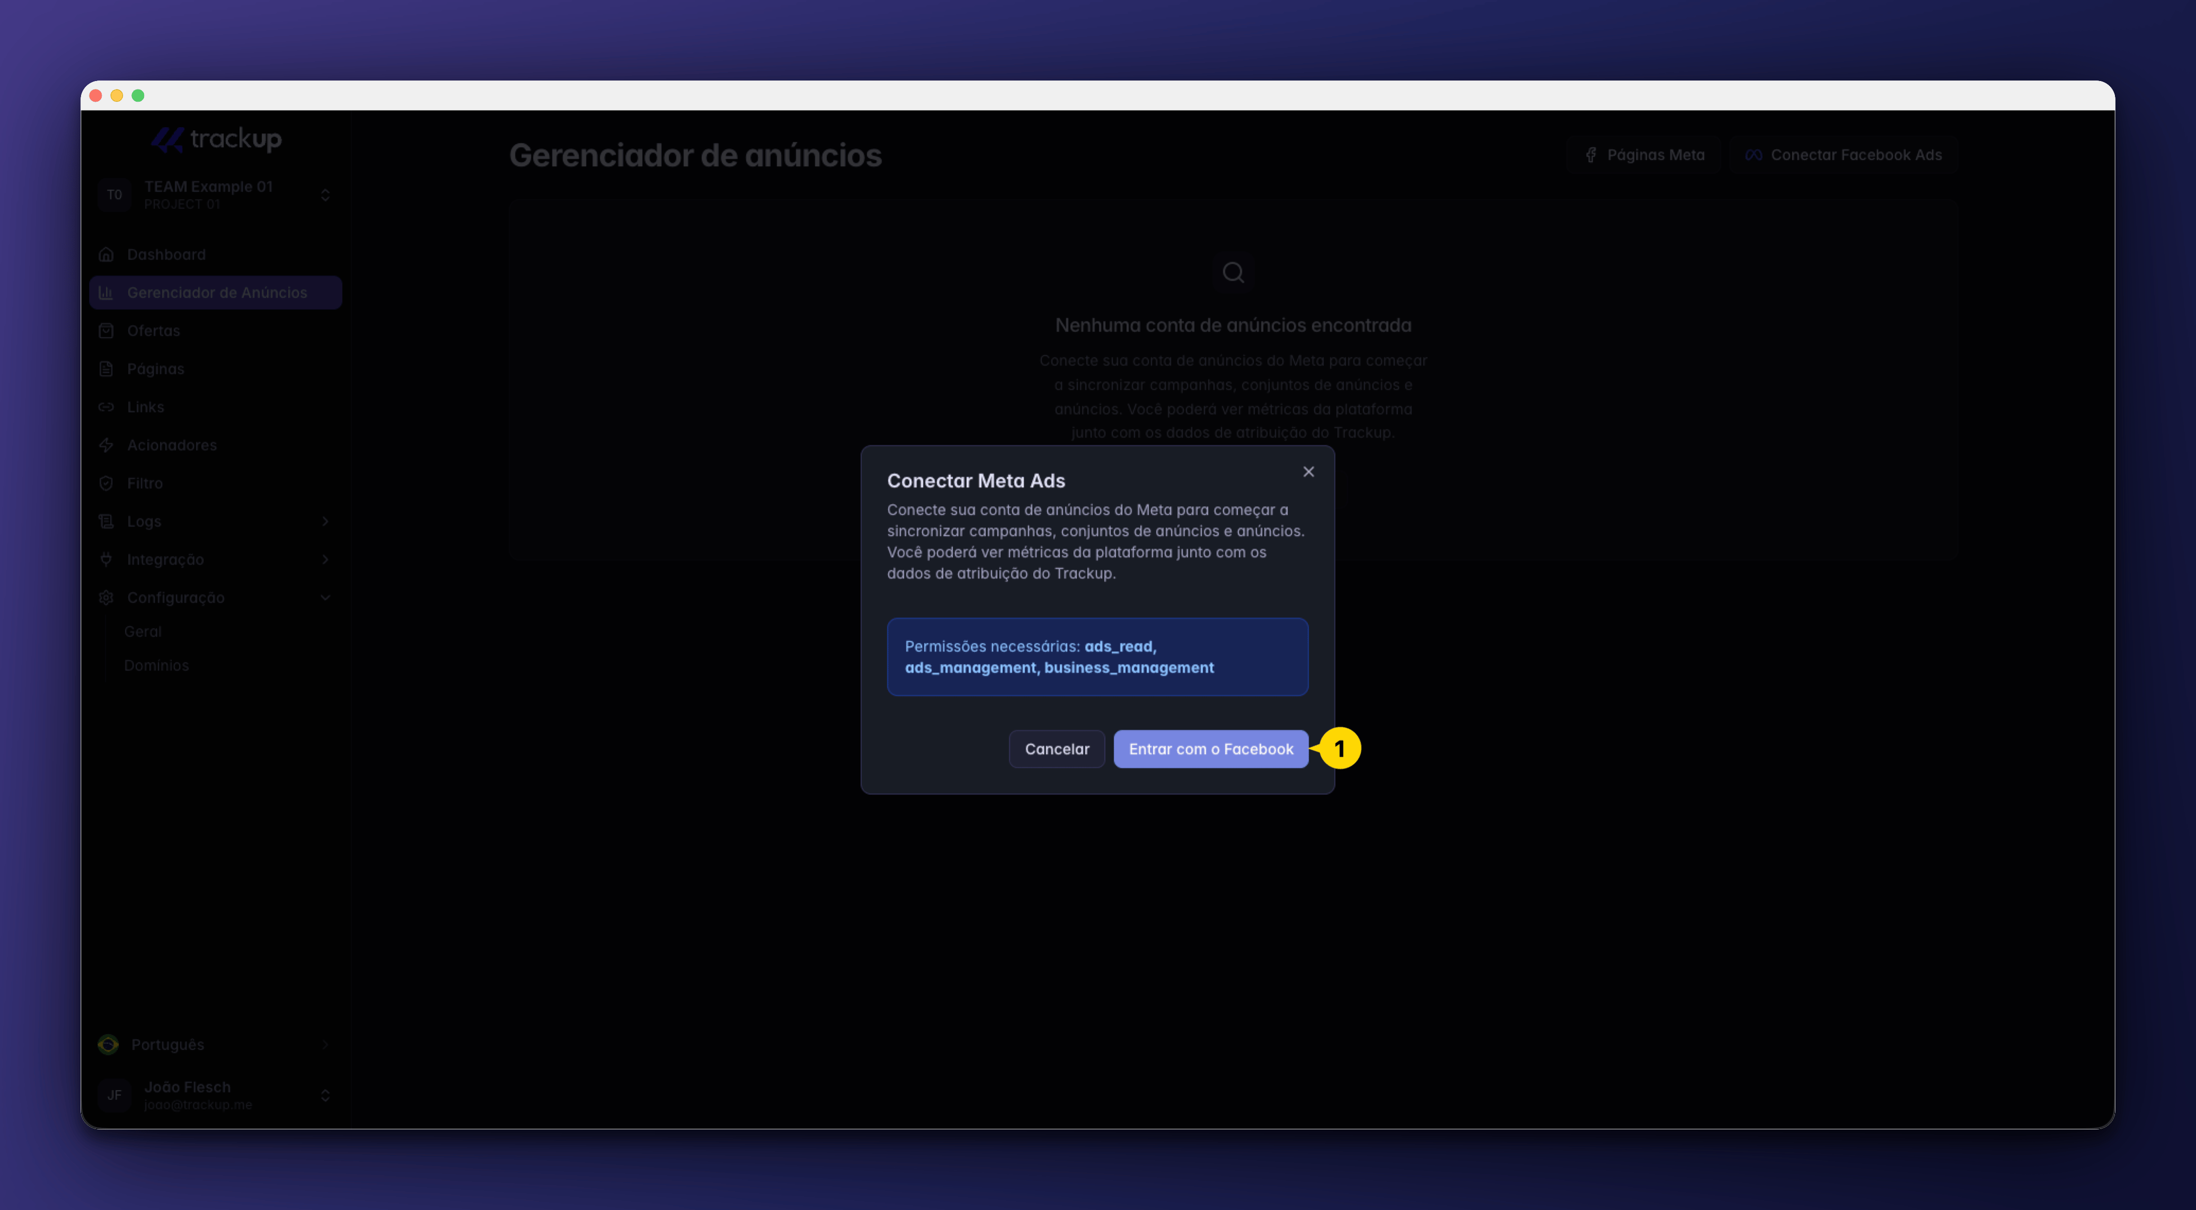
Task: Click the Facebook icon in Páginas Meta button
Action: [1591, 155]
